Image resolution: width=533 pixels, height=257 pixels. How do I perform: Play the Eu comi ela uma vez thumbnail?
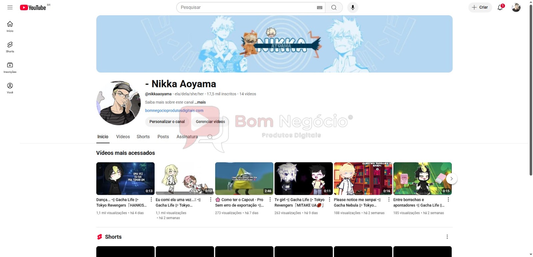click(185, 179)
